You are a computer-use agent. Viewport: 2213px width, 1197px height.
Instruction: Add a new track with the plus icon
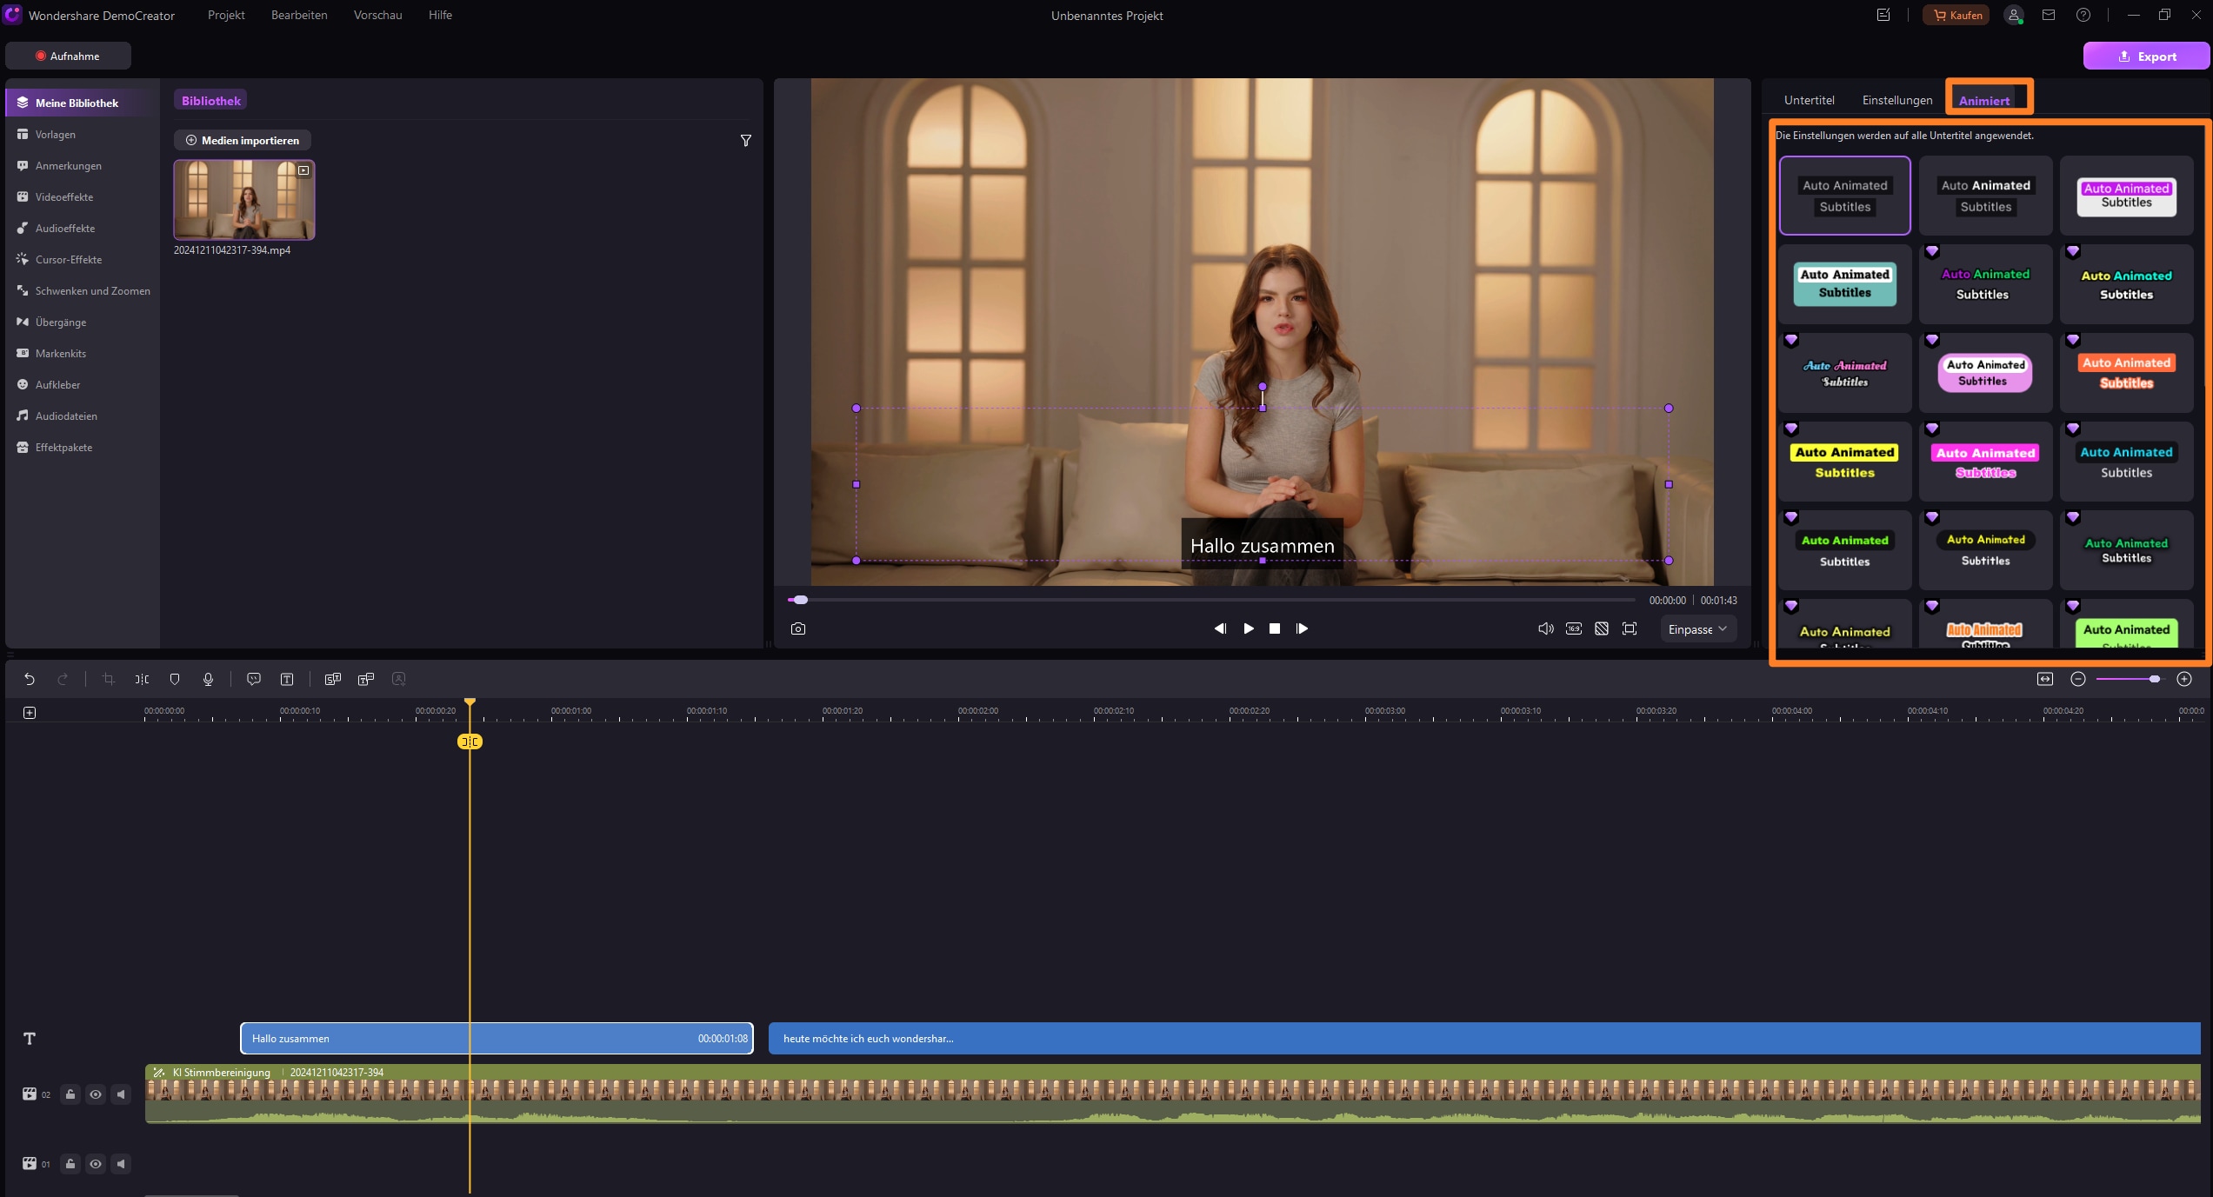click(30, 713)
